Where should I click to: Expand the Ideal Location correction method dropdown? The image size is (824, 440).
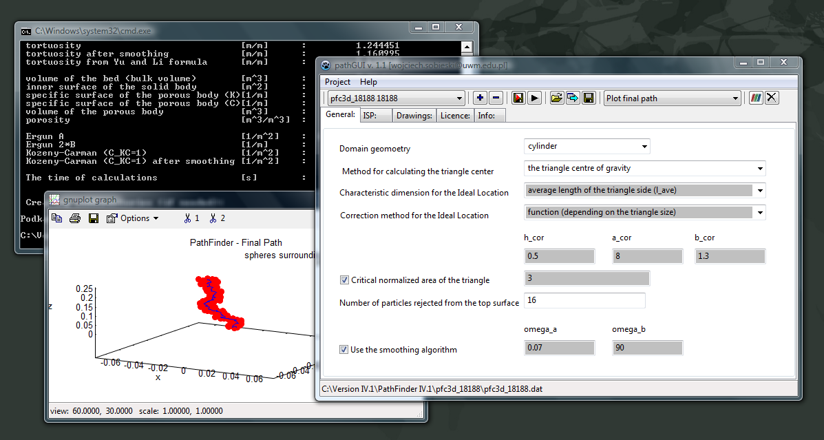coord(760,212)
